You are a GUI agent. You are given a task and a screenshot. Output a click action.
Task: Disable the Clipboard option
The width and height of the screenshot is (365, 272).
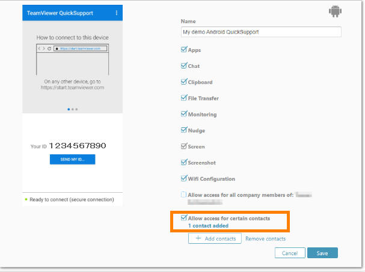[x=184, y=82]
